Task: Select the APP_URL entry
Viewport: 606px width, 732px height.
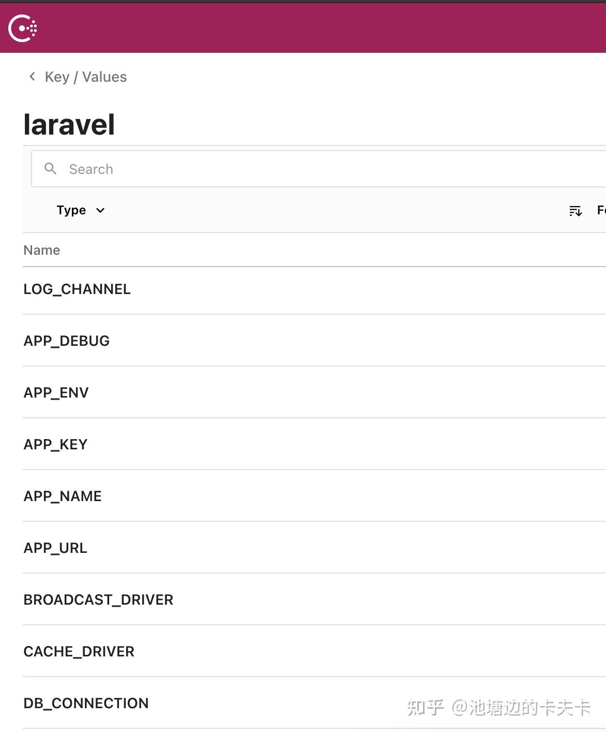Action: pos(55,548)
